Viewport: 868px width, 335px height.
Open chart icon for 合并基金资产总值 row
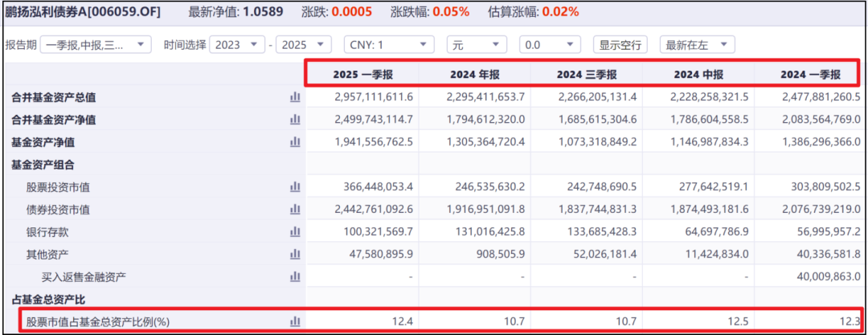pyautogui.click(x=295, y=97)
